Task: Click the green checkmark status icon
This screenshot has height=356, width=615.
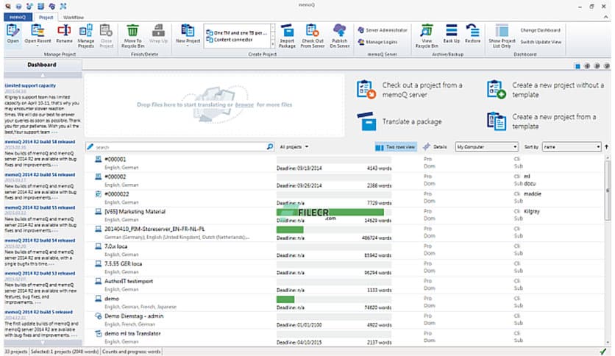Action: [602, 352]
